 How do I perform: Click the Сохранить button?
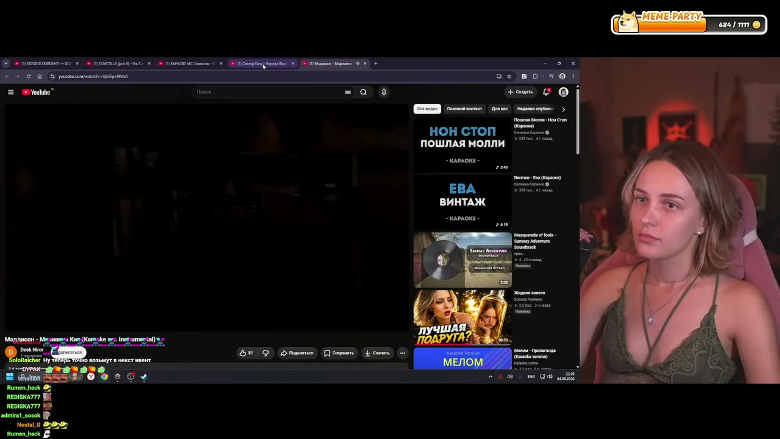pyautogui.click(x=339, y=353)
